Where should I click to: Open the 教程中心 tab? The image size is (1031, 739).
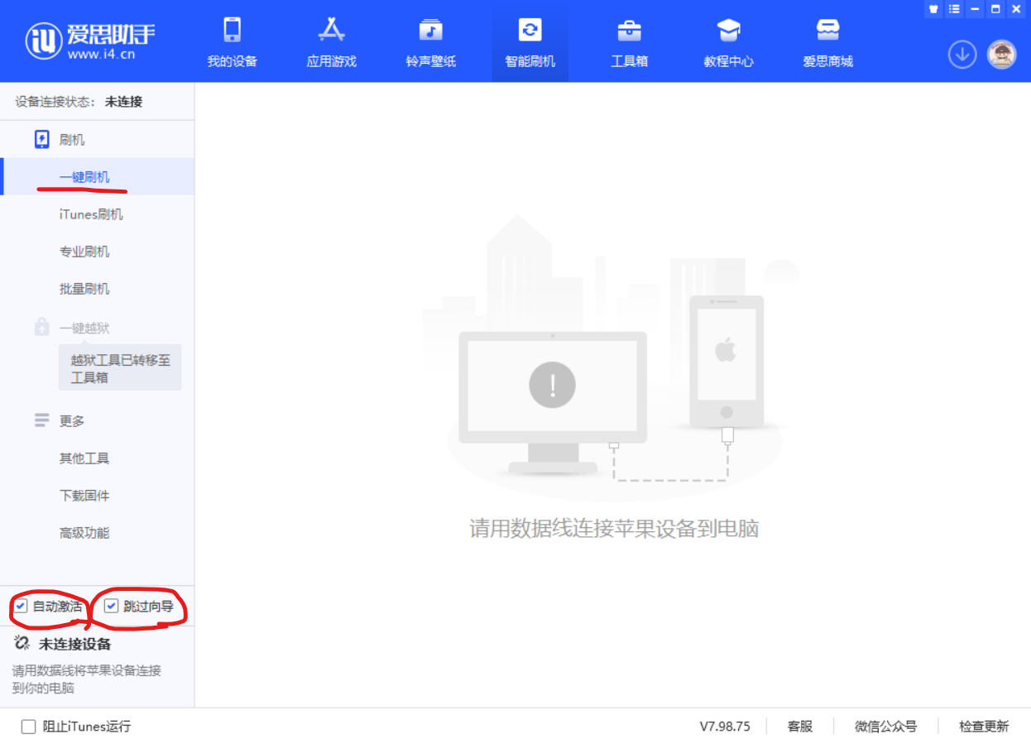point(728,41)
